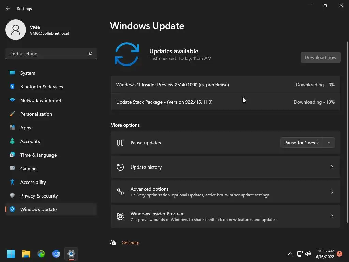Open Advanced options via its chevron
The height and width of the screenshot is (262, 349).
(332, 192)
